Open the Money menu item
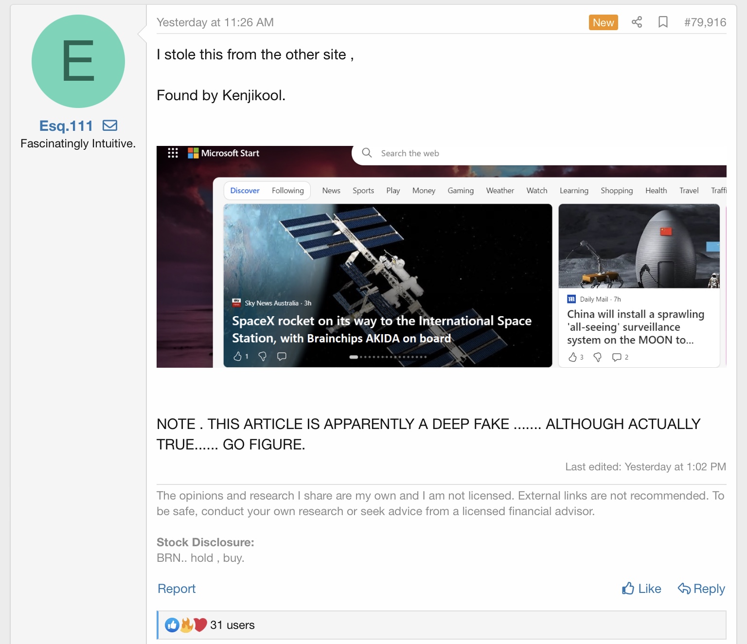Image resolution: width=747 pixels, height=644 pixels. (424, 191)
